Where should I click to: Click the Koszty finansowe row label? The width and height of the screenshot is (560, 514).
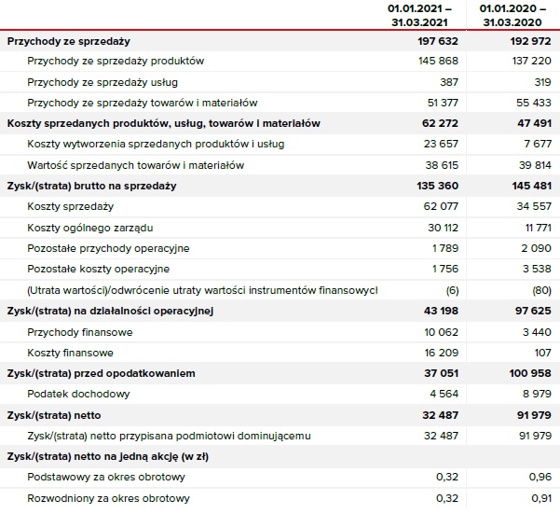[71, 353]
